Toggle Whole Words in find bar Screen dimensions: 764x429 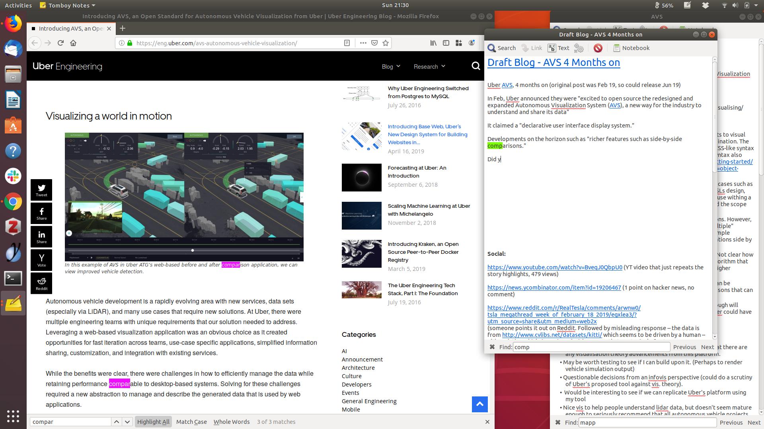coord(232,422)
